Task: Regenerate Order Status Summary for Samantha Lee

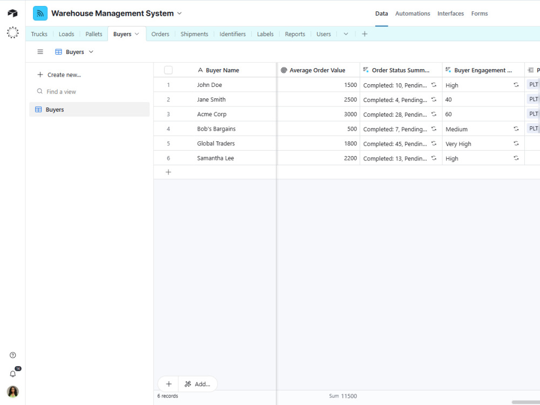Action: coord(434,158)
